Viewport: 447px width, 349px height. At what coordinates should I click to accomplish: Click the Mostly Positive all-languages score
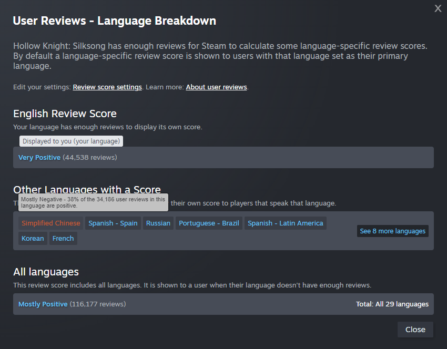pyautogui.click(x=43, y=304)
